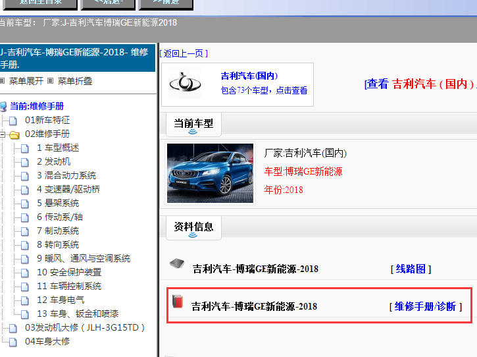This screenshot has width=477, height=357.
Task: Click the page icon beside 11 车辆控制系统
Action: pyautogui.click(x=24, y=287)
